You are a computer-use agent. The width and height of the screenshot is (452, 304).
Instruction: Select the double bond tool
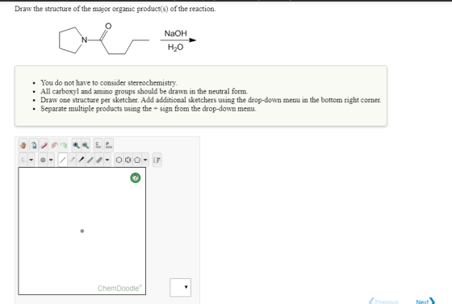(90, 160)
